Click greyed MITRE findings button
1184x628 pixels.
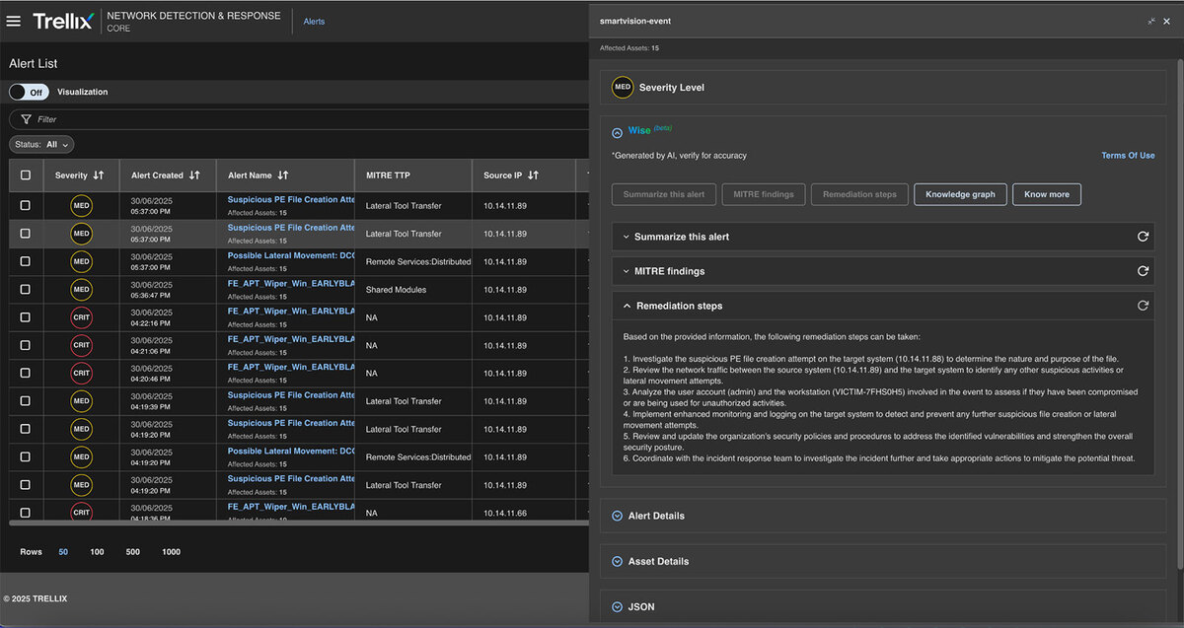[764, 194]
